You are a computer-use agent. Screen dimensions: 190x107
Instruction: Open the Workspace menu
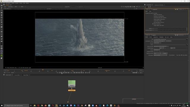point(8,3)
